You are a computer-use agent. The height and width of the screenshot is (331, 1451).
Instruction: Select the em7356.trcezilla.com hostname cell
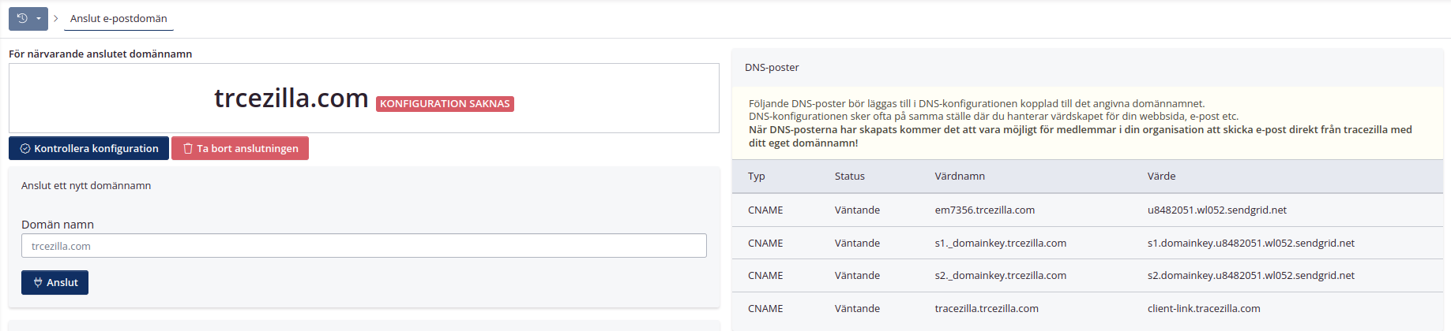click(984, 210)
